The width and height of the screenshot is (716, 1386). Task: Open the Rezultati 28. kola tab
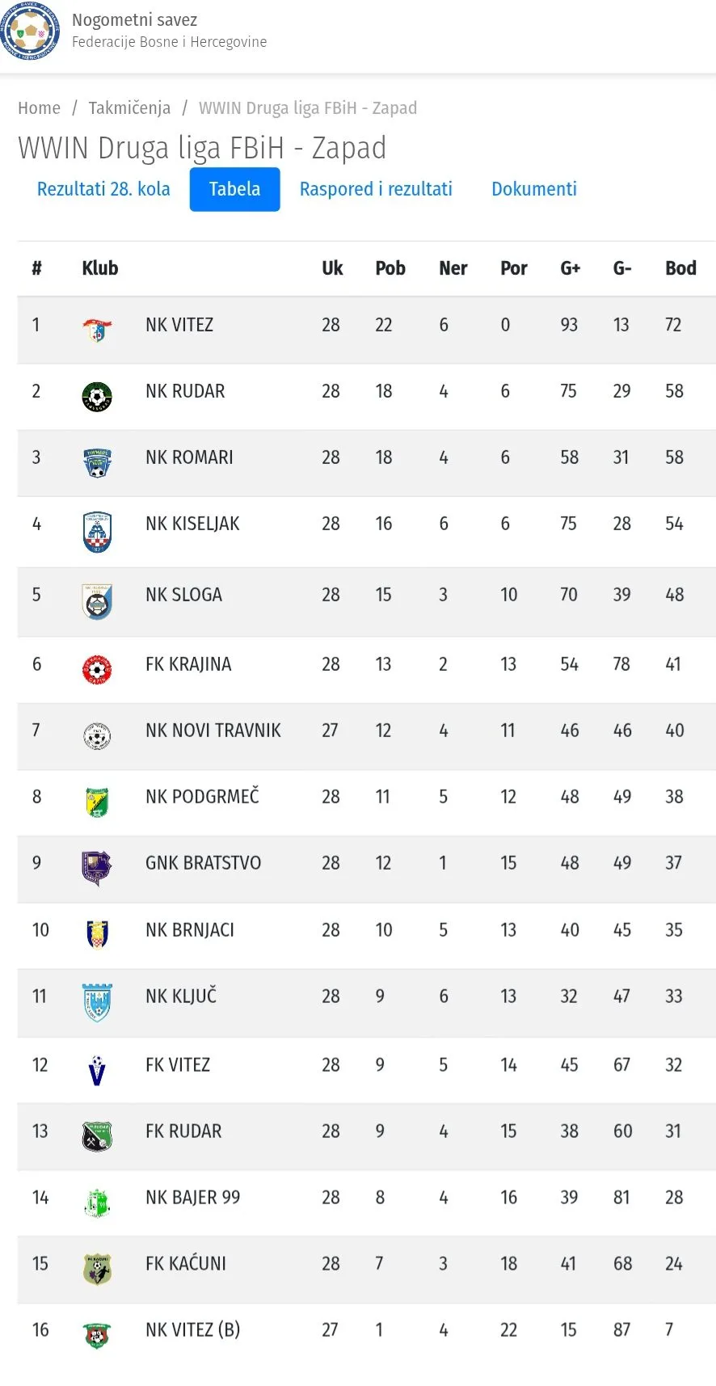(103, 189)
